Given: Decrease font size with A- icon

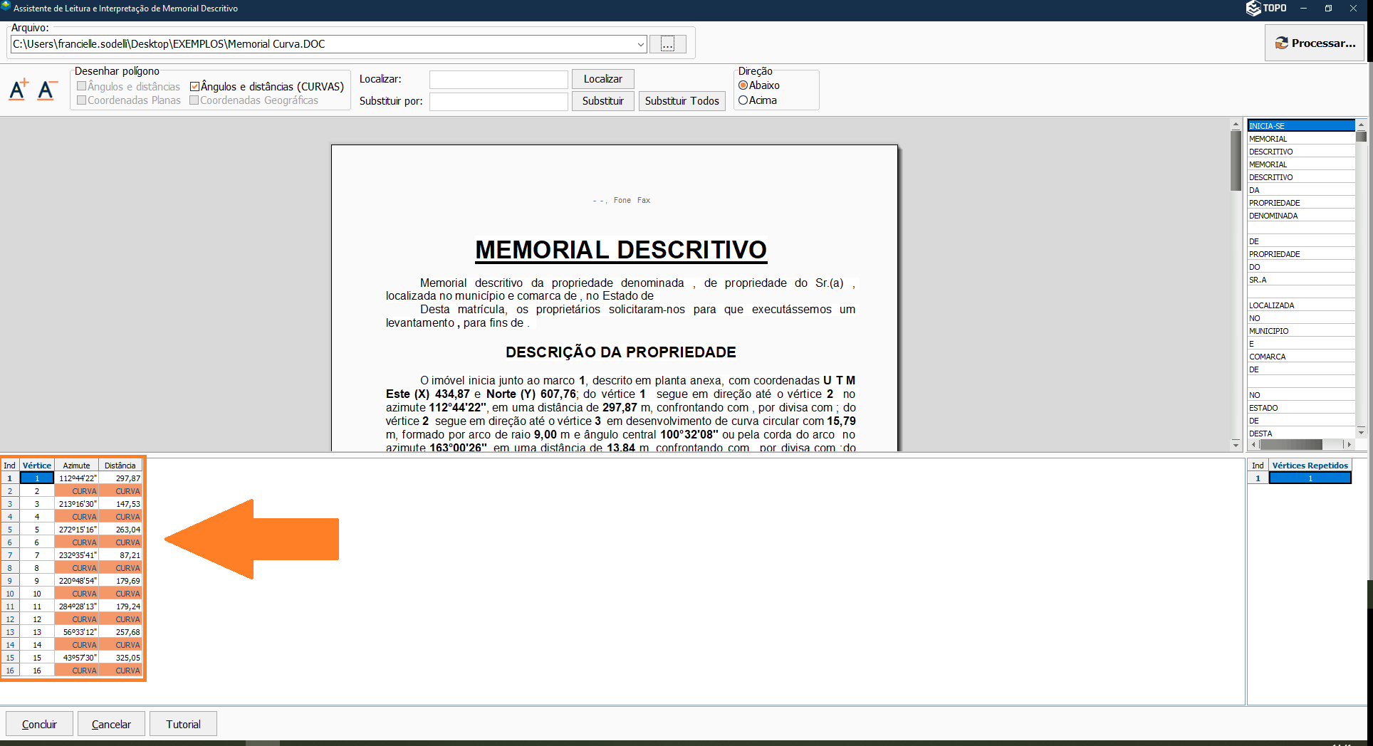Looking at the screenshot, I should pos(47,90).
